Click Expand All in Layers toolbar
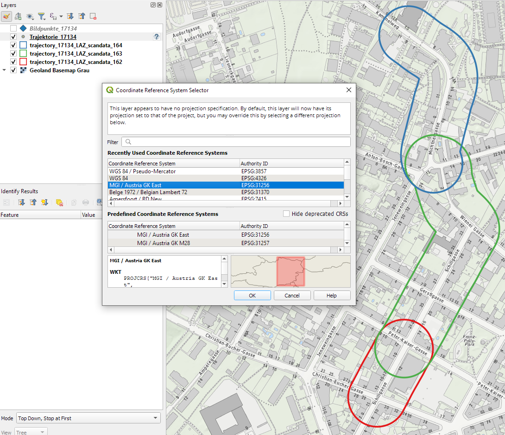This screenshot has width=505, height=435. tap(70, 17)
